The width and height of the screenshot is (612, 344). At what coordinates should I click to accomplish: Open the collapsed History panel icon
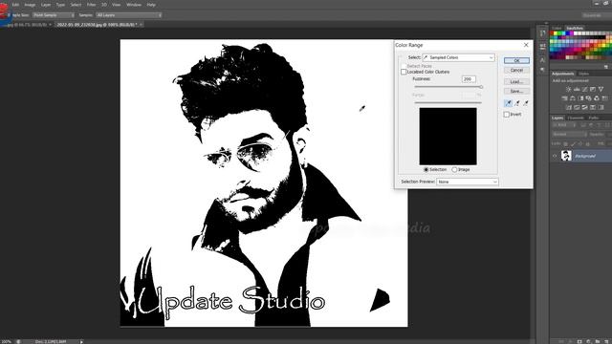point(542,33)
